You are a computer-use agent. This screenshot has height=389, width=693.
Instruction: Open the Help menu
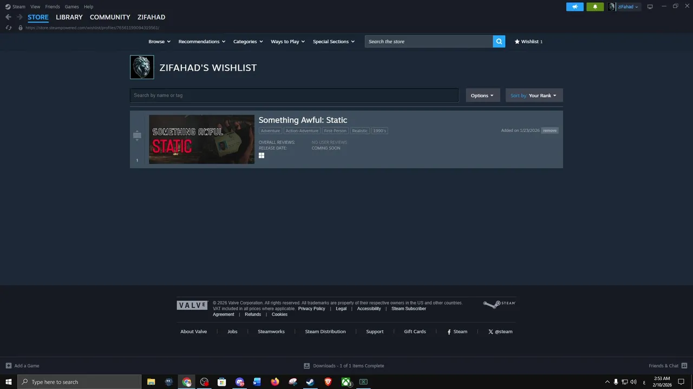pos(88,6)
